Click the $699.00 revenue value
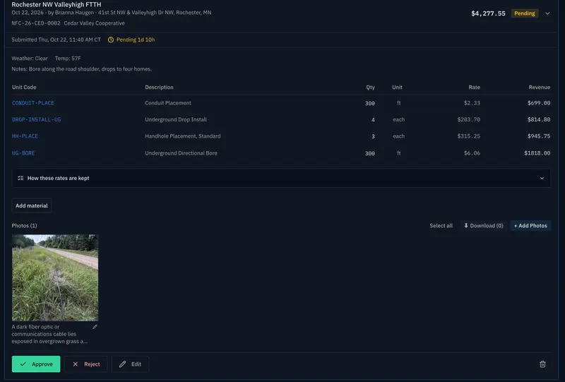565x382 pixels. pos(539,103)
